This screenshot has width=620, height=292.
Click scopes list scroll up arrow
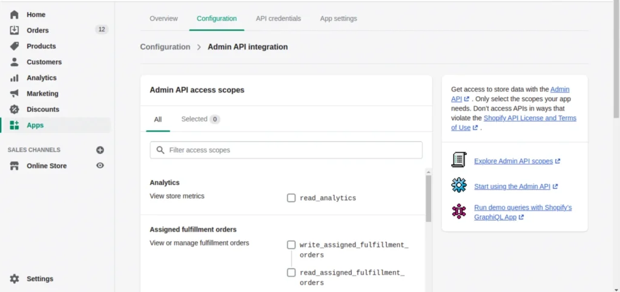point(428,172)
